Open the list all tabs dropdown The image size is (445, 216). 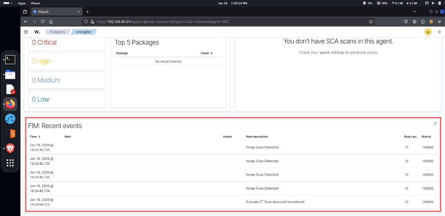414,12
